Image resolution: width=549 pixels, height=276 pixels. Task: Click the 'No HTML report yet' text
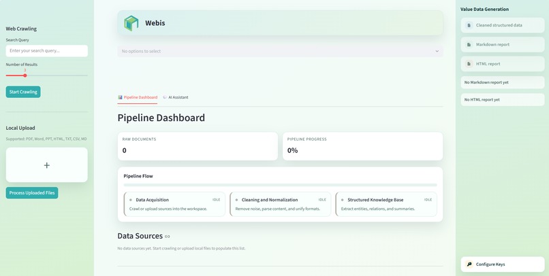tap(482, 99)
